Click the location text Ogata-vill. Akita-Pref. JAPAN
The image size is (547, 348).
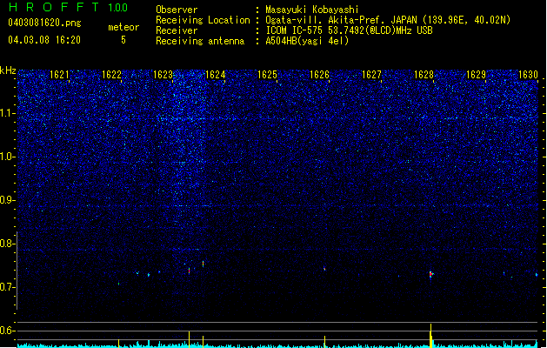[x=343, y=20]
